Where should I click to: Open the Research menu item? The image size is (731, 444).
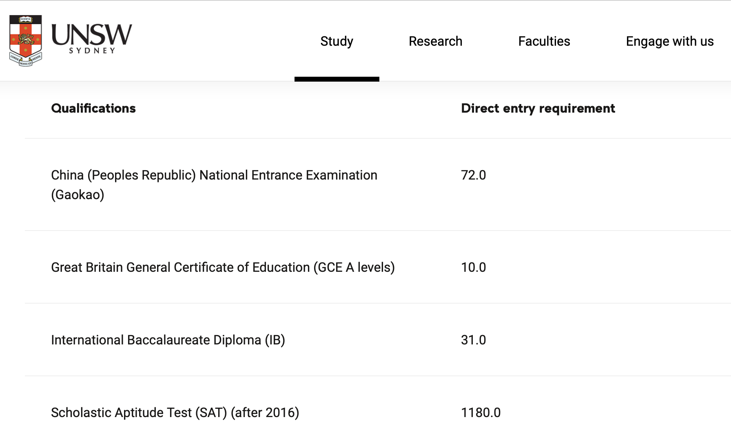[435, 41]
